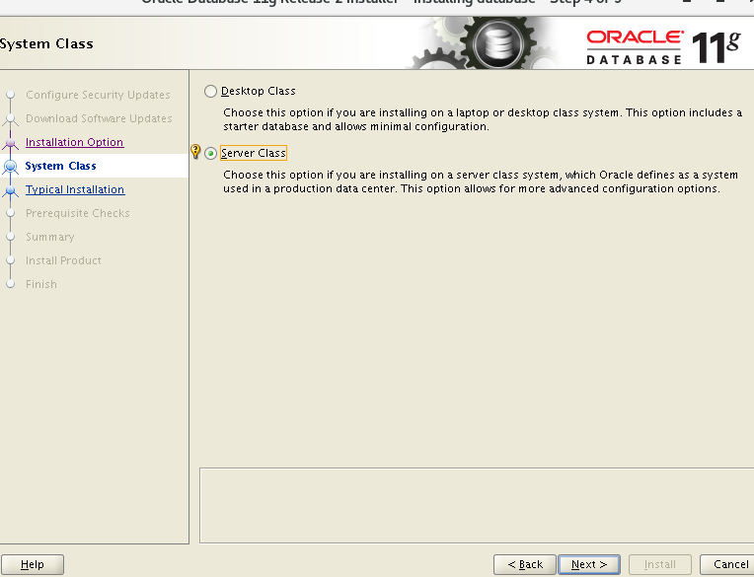Click the System Class page heading
The width and height of the screenshot is (754, 577).
click(x=46, y=43)
